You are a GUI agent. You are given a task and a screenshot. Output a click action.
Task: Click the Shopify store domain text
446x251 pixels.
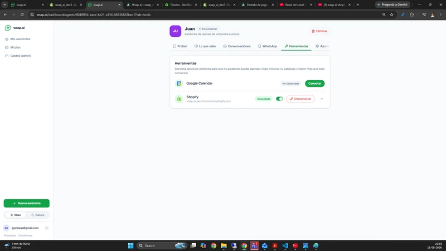click(x=209, y=102)
